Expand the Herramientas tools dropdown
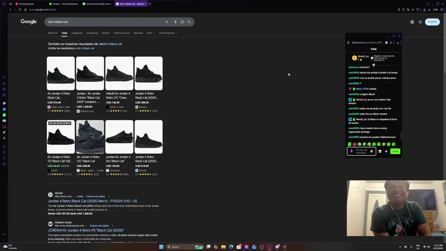 (x=168, y=33)
